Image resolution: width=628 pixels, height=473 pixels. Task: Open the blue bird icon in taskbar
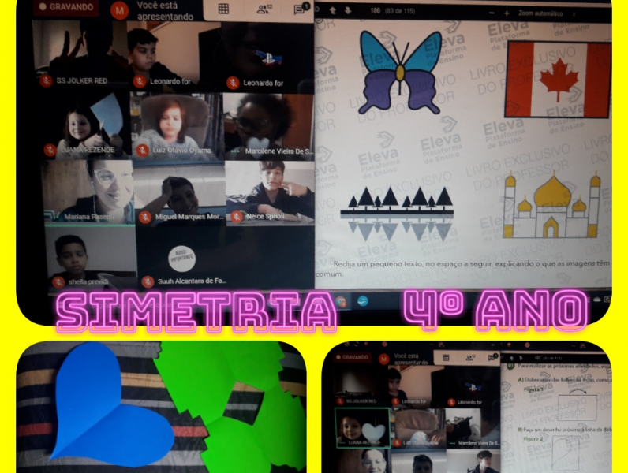point(363,301)
